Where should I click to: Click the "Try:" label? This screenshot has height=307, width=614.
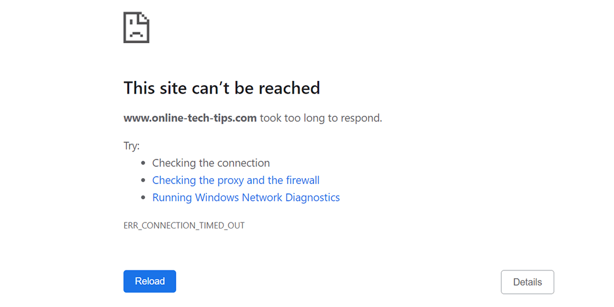[x=131, y=146]
